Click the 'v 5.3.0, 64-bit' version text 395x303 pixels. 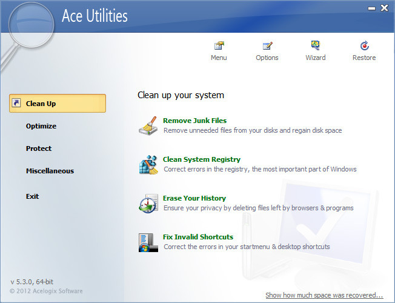pyautogui.click(x=32, y=282)
